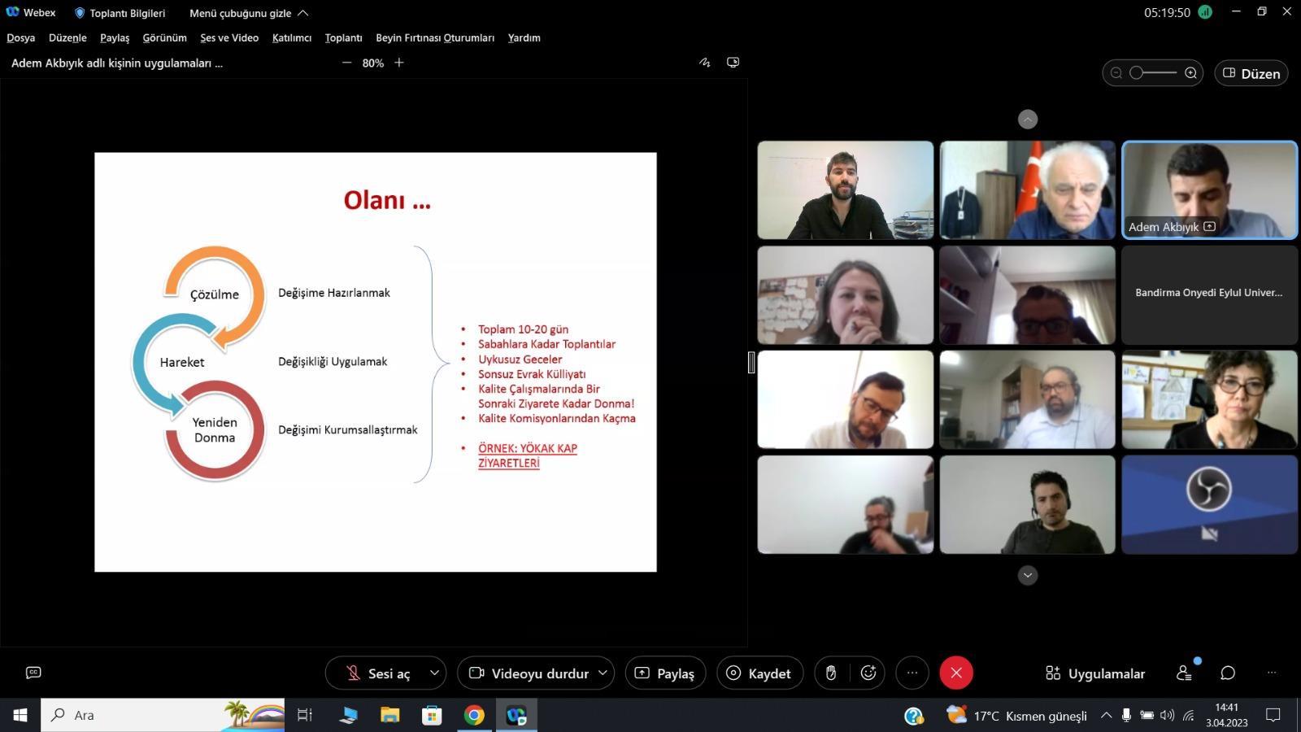This screenshot has height=732, width=1301.
Task: Open the Katılımcı menu
Action: (291, 37)
